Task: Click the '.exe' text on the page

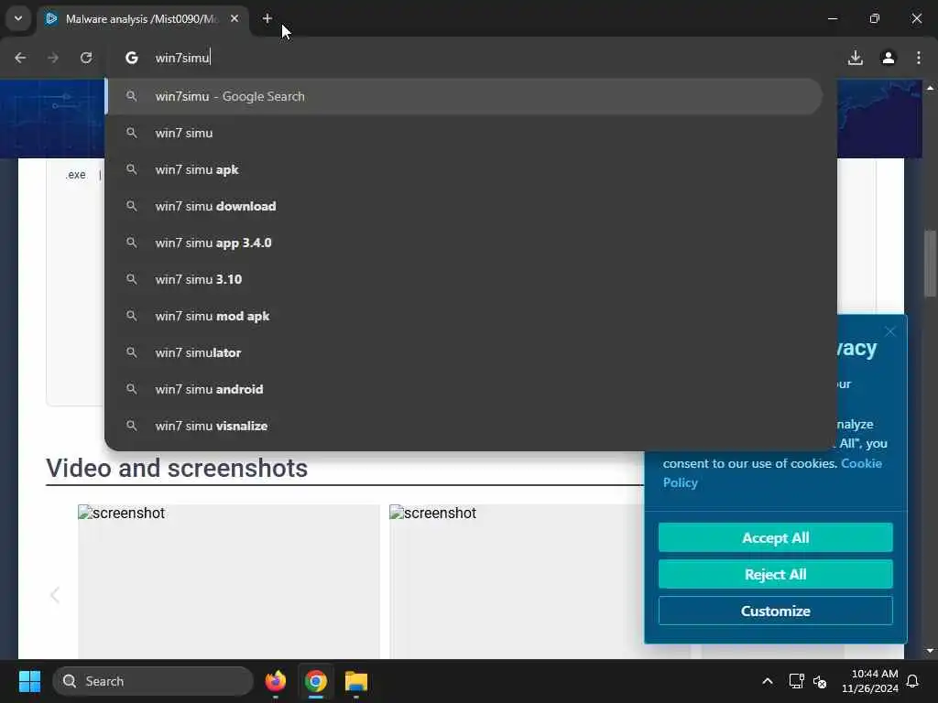Action: click(x=75, y=175)
